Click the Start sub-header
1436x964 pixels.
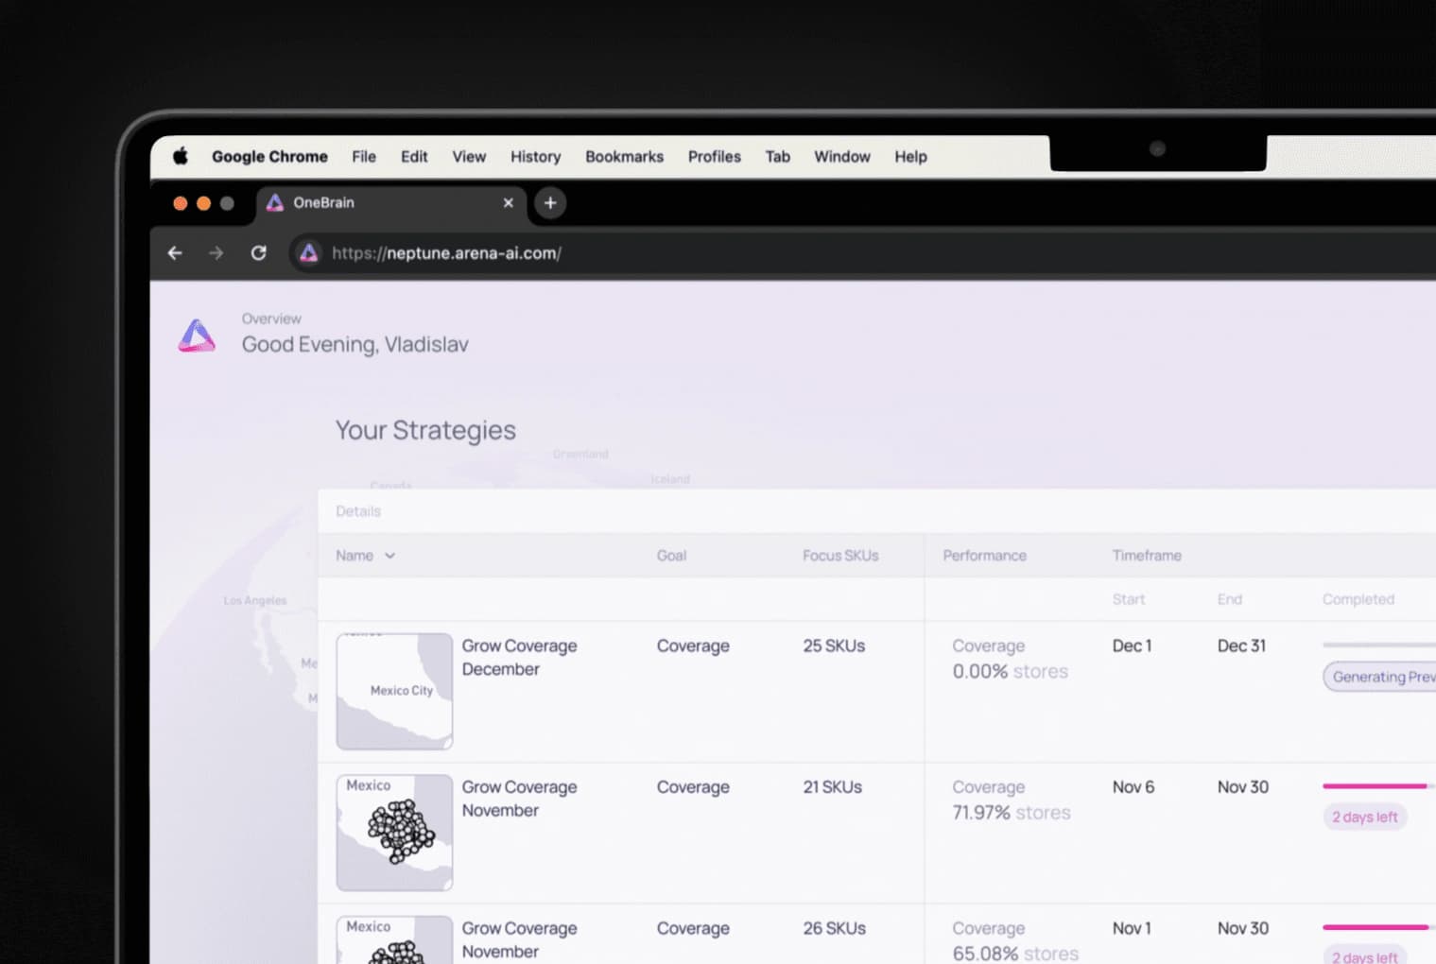tap(1128, 599)
